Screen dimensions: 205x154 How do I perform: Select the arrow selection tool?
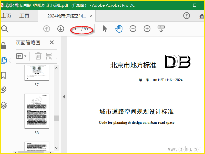tap(105, 29)
